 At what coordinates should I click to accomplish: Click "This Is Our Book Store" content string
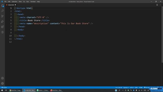[x=75, y=24]
